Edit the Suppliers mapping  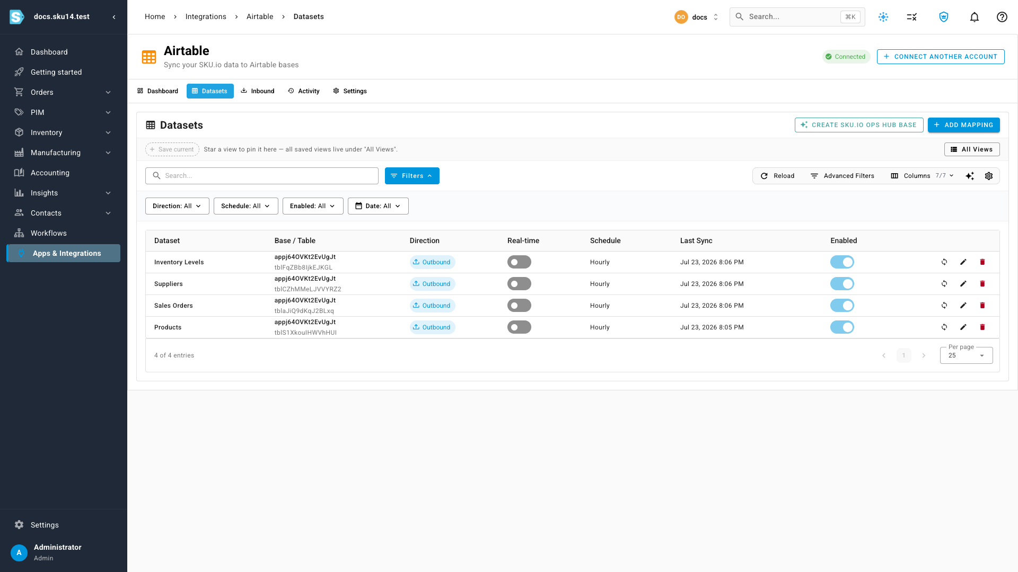coord(963,284)
